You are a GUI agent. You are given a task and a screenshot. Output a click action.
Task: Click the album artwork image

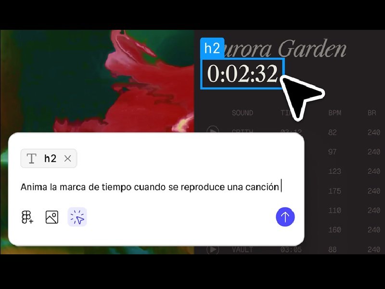pos(97,81)
